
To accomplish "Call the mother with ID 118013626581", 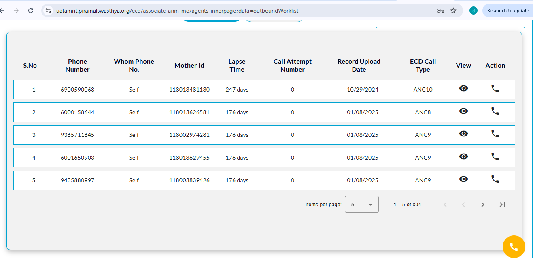I will [495, 111].
